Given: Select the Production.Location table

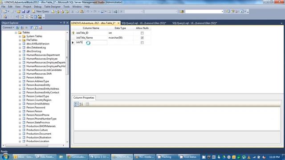Looking at the screenshot, I should (x=37, y=141).
